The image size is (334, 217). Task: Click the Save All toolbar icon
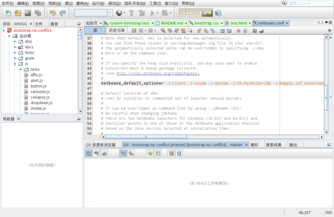[x=38, y=13]
